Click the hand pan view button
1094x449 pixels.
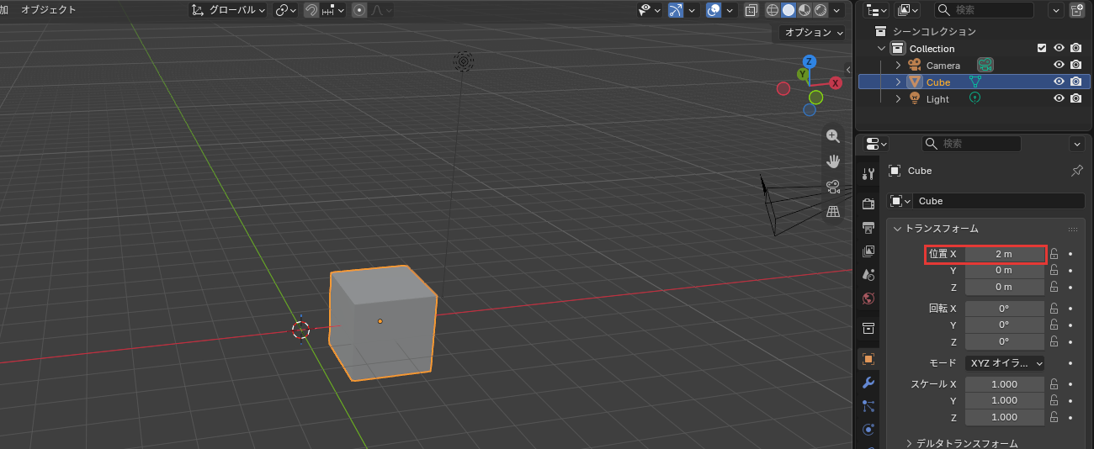click(x=833, y=161)
